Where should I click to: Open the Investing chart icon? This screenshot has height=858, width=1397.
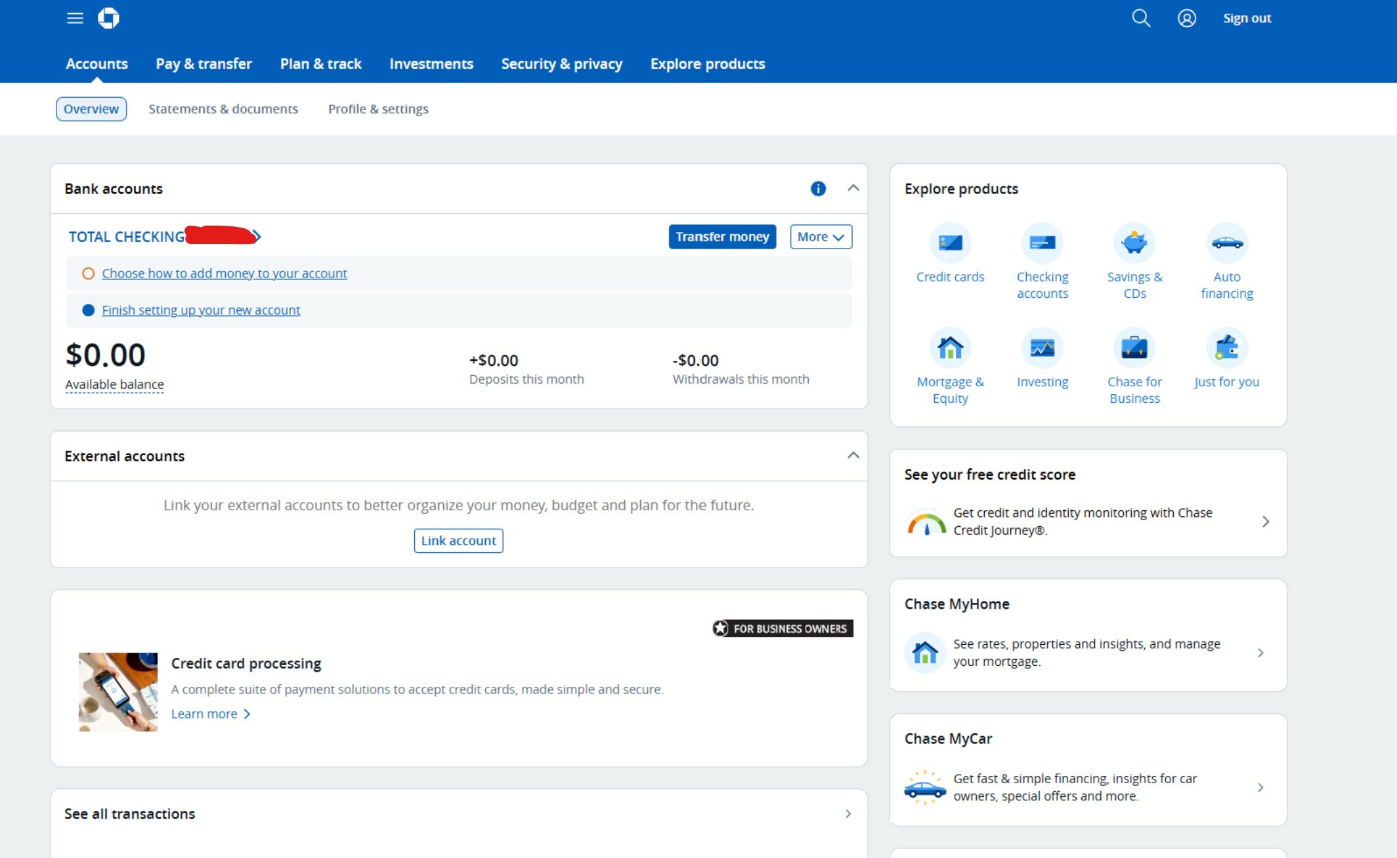[1042, 348]
